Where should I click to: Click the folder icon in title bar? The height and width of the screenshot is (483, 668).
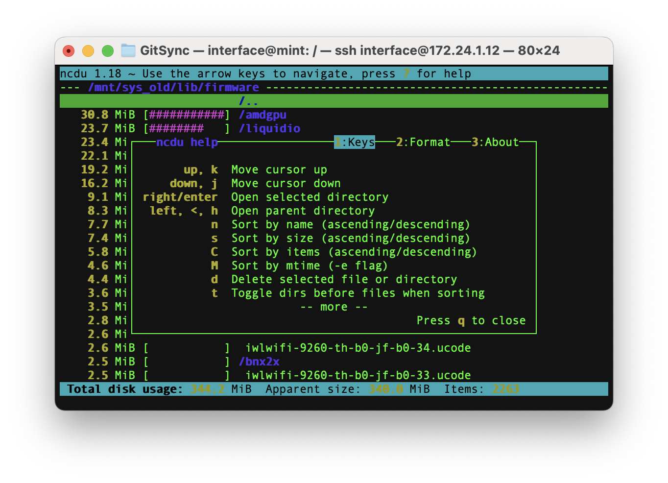click(x=128, y=50)
